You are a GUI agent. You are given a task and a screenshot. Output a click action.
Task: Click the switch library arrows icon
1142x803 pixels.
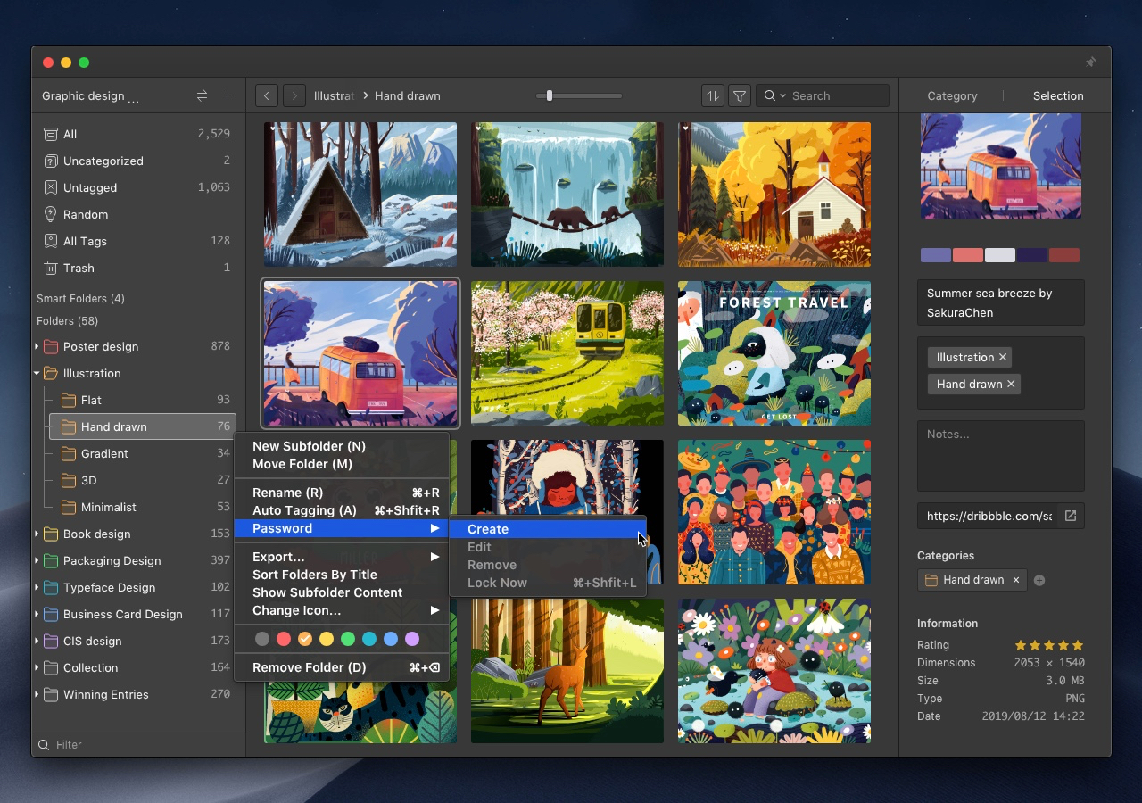pos(202,95)
